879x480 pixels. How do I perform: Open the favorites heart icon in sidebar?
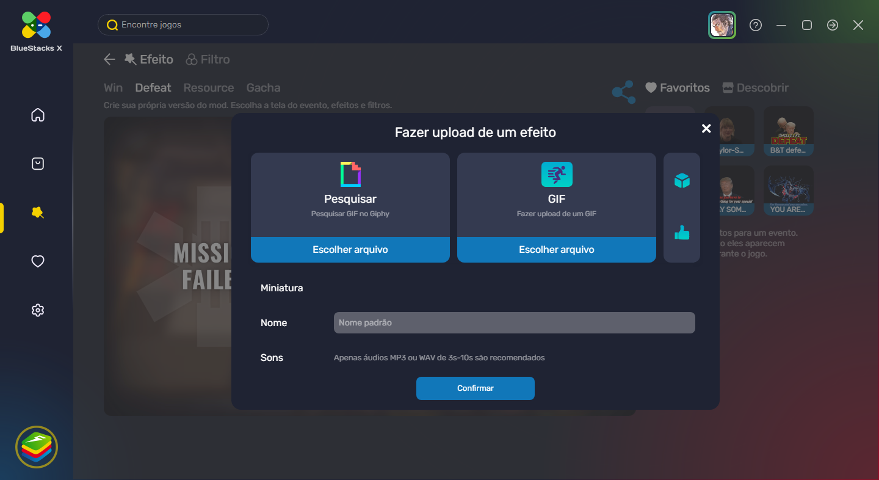coord(38,261)
